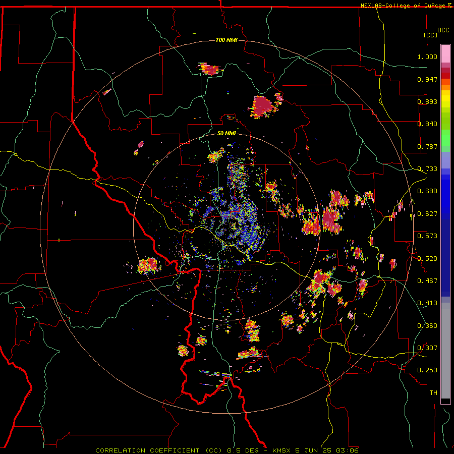Click the 0.840 scale value
The image size is (454, 454).
pos(427,124)
